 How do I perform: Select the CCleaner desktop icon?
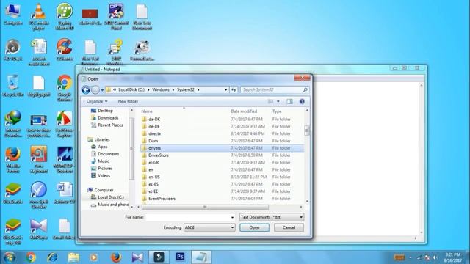click(65, 50)
